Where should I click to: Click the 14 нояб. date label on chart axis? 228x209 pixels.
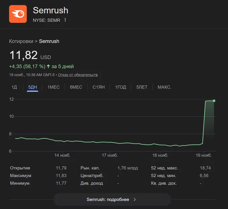coord(62,155)
